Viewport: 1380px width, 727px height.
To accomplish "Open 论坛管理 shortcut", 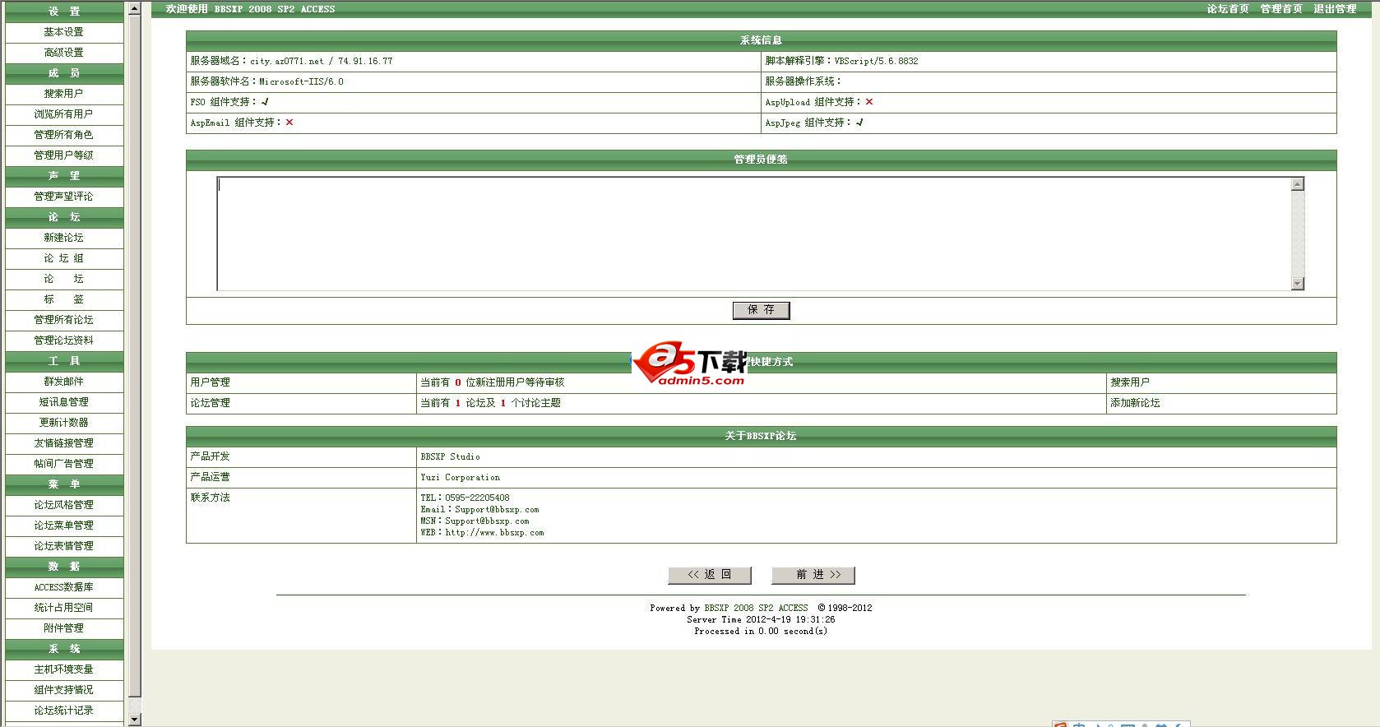I will click(211, 403).
